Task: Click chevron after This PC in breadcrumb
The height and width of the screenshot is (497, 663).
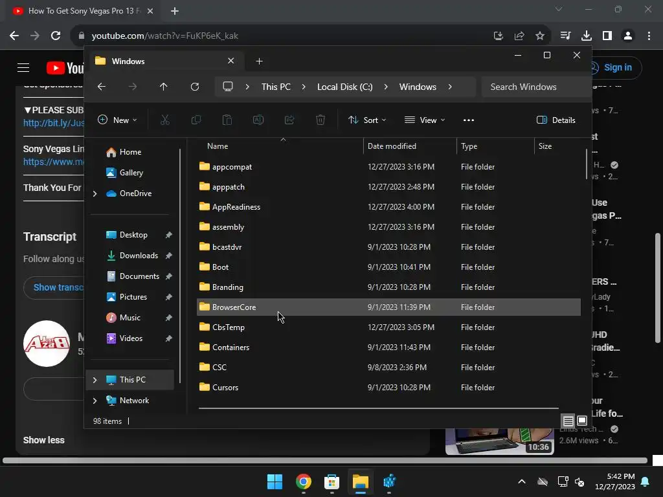Action: tap(304, 87)
